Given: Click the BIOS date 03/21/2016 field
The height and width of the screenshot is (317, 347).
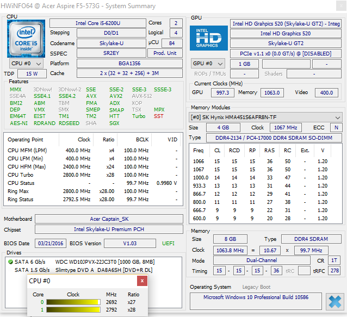Looking at the screenshot, I should [x=51, y=244].
